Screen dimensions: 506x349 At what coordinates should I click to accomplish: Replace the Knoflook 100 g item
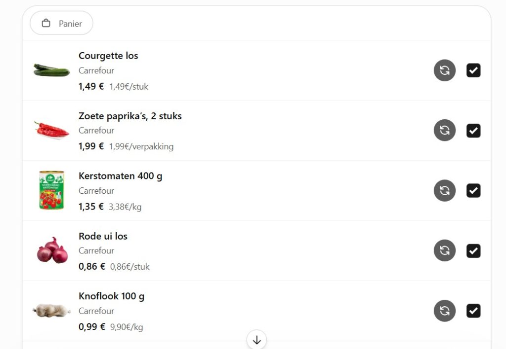click(x=444, y=311)
